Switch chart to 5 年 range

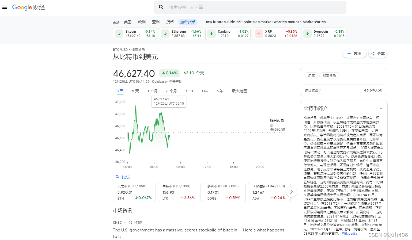[220, 91]
